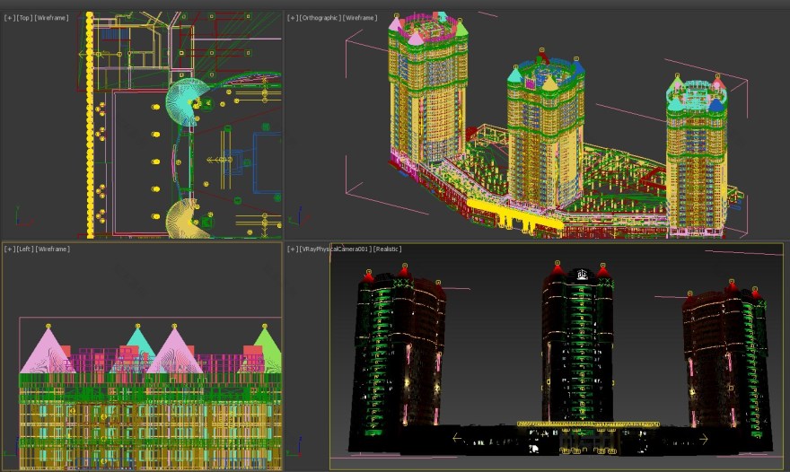Viewport: 790px width, 472px height.
Task: Open the Left viewport [+] menu
Action: click(9, 249)
